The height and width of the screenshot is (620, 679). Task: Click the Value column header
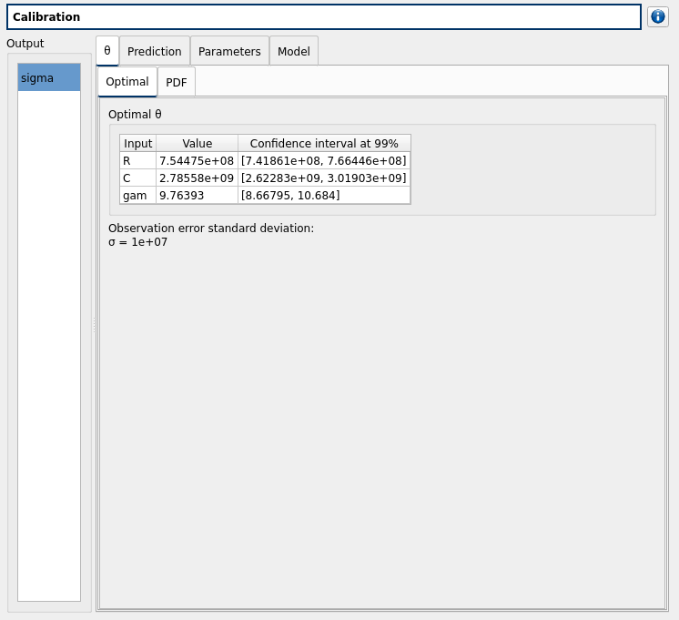197,144
